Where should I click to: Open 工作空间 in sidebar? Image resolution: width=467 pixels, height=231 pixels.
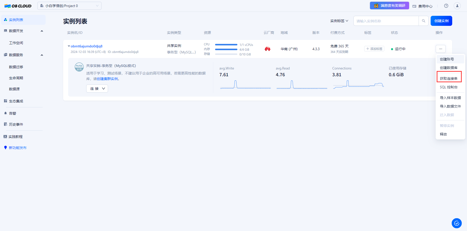pyautogui.click(x=16, y=43)
